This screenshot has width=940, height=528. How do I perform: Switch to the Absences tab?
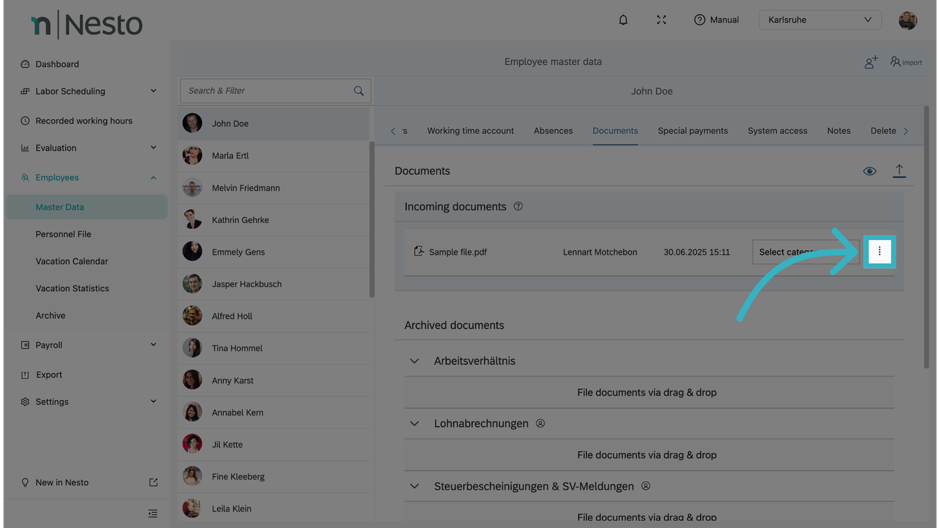click(x=553, y=131)
